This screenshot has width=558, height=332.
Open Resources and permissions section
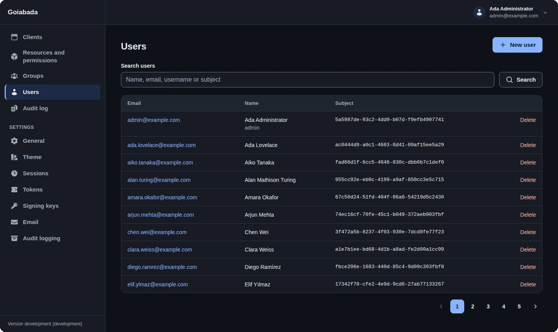(53, 56)
